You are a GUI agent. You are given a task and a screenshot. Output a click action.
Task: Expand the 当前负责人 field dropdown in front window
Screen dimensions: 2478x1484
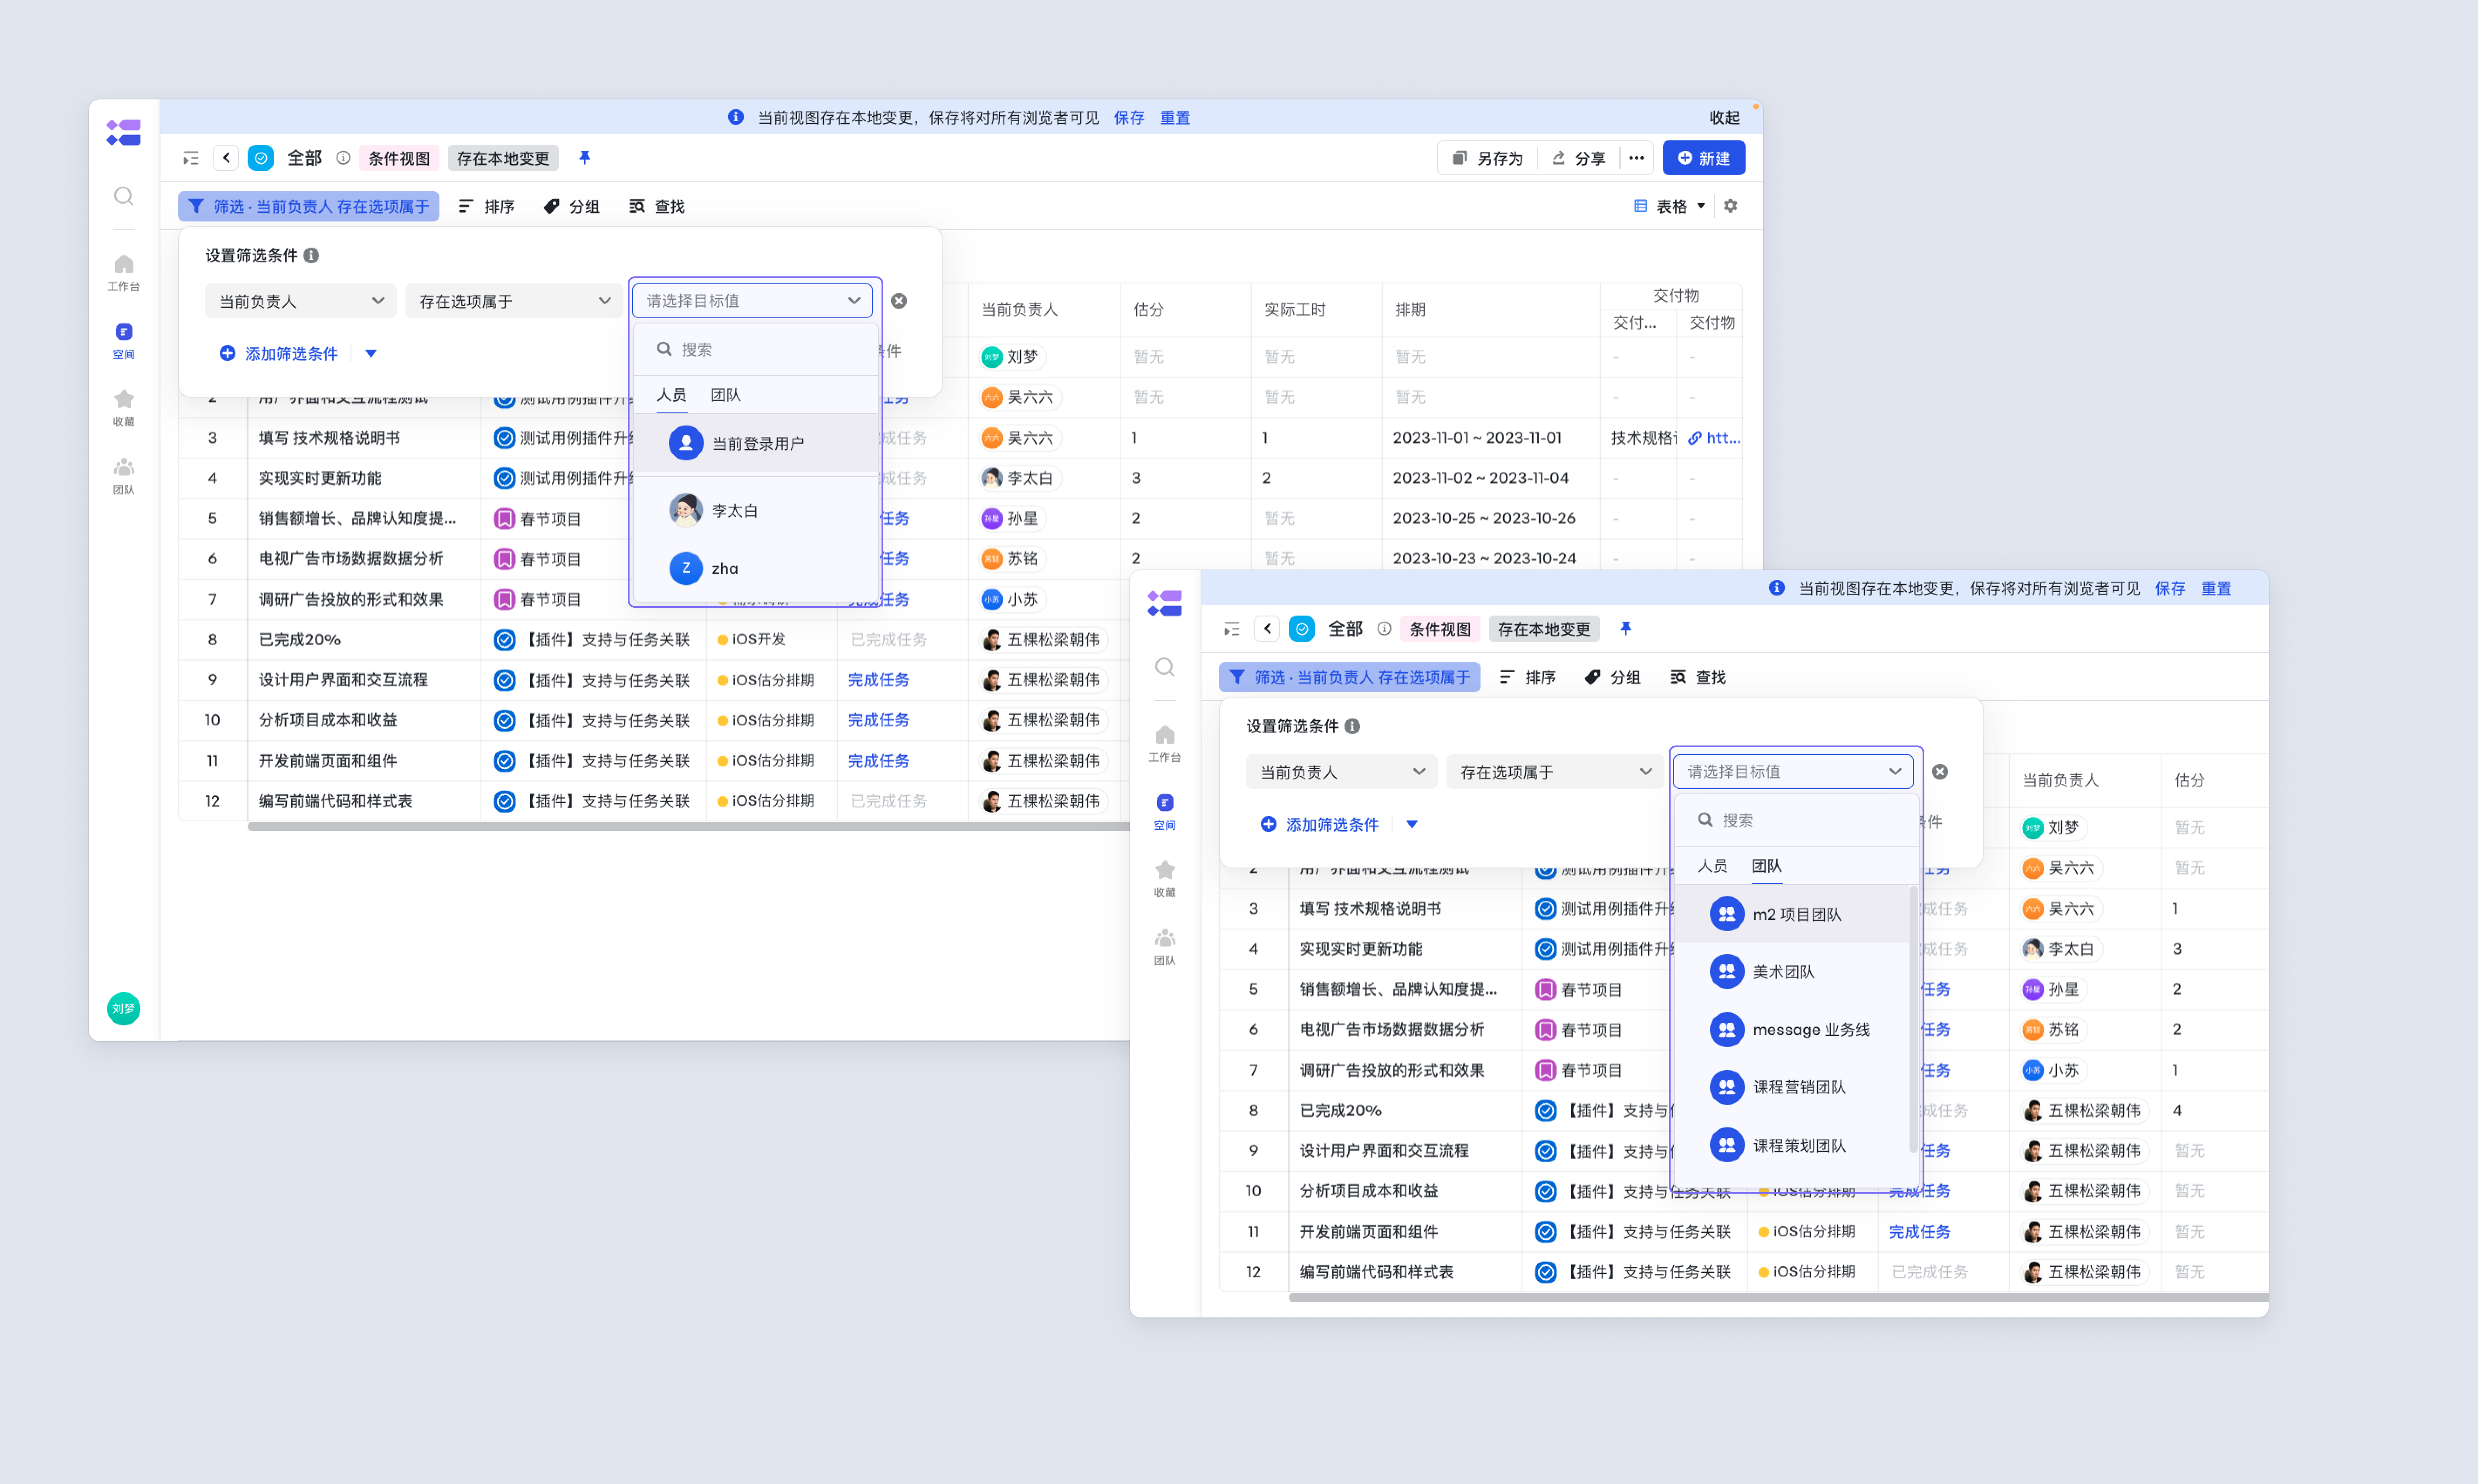point(1342,772)
